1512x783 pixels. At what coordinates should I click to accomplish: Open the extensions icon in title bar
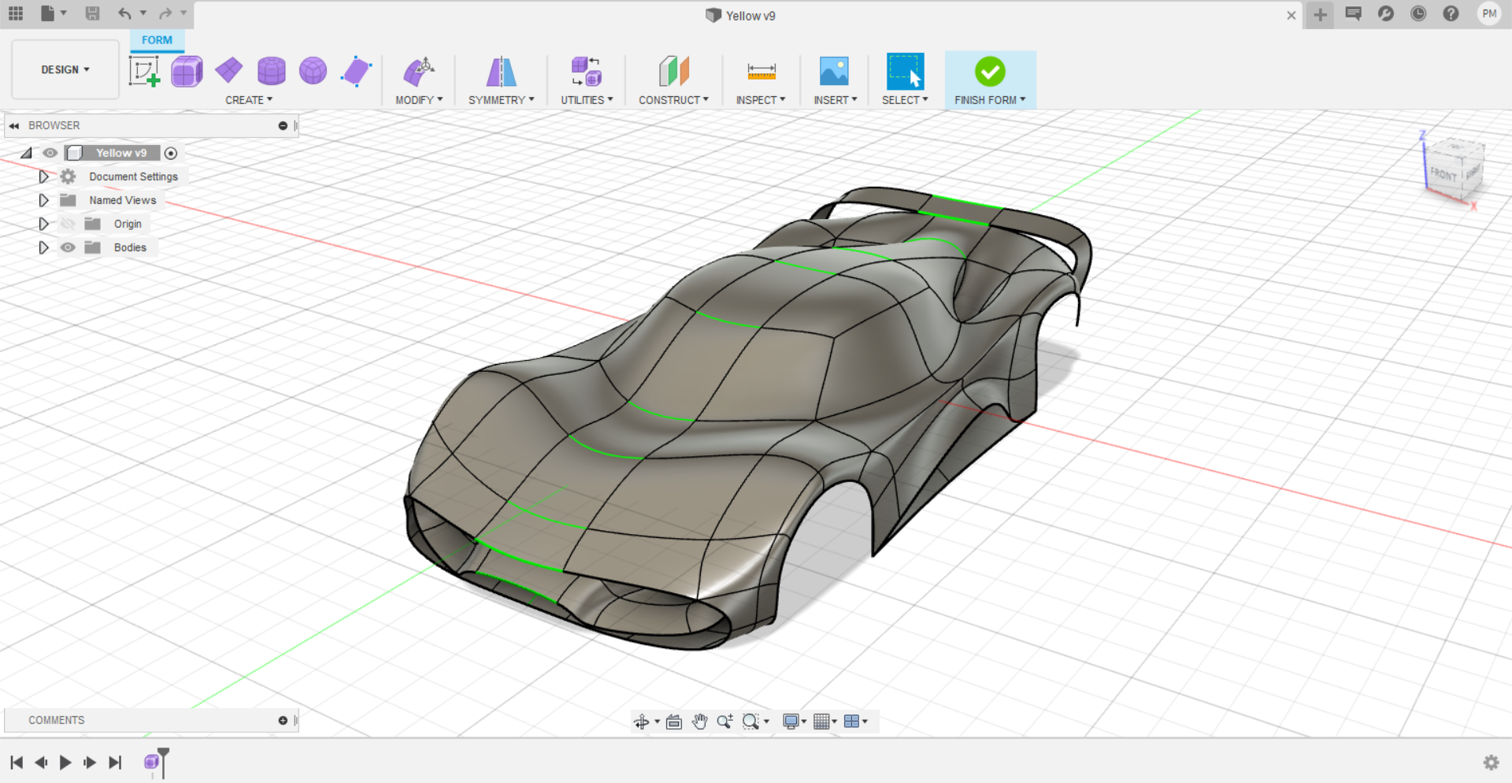pyautogui.click(x=1385, y=13)
